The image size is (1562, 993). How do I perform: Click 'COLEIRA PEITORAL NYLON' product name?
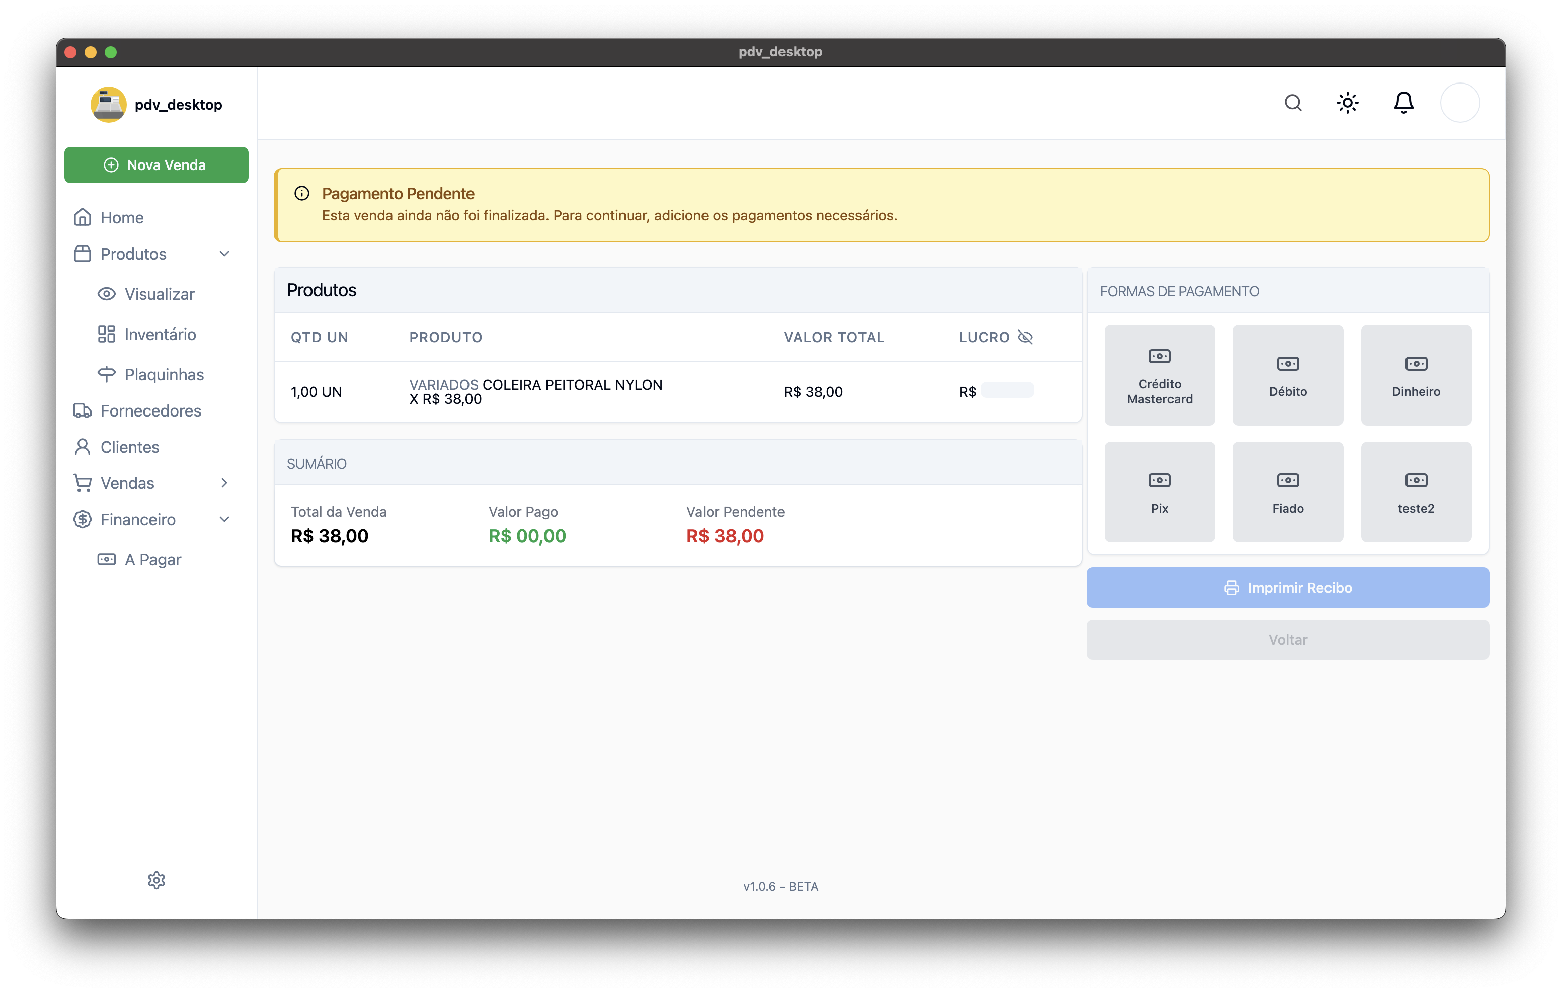point(572,385)
